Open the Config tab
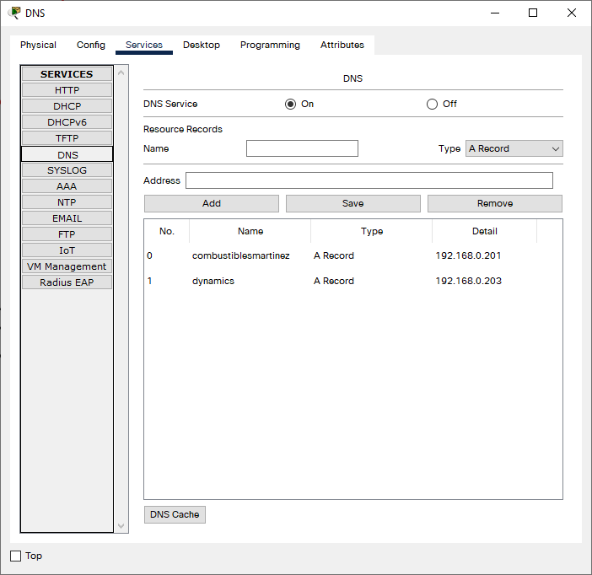The width and height of the screenshot is (592, 575). point(90,45)
